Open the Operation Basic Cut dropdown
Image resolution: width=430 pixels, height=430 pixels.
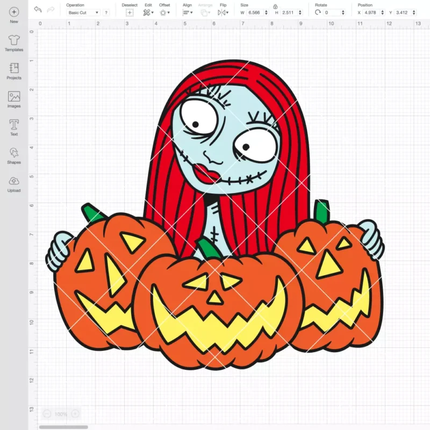point(83,12)
